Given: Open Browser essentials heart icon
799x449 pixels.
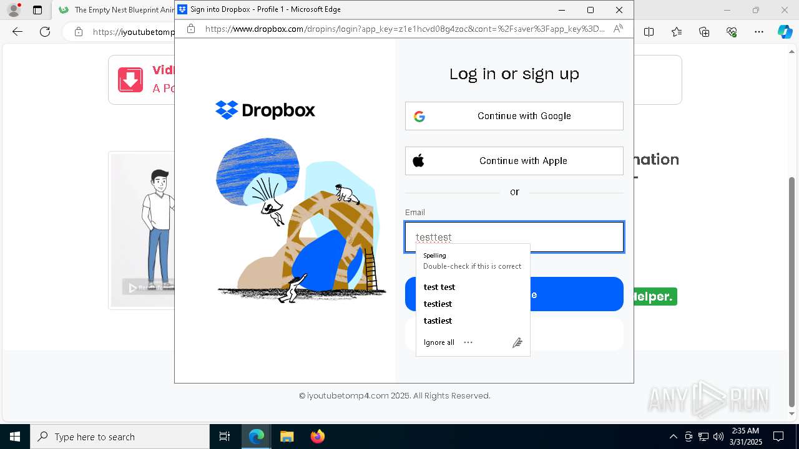Looking at the screenshot, I should pyautogui.click(x=732, y=32).
